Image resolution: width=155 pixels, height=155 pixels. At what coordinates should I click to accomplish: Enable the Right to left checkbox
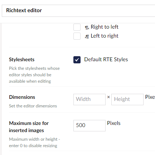[x=77, y=27]
